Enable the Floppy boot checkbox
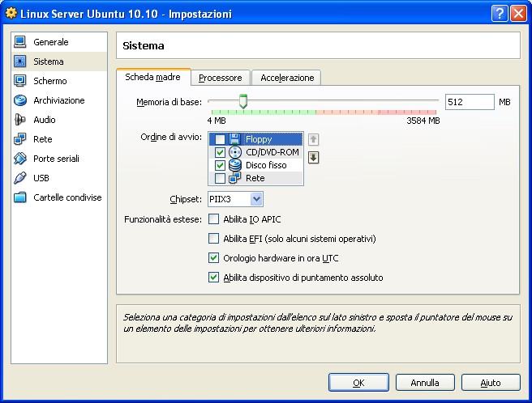 click(220, 139)
